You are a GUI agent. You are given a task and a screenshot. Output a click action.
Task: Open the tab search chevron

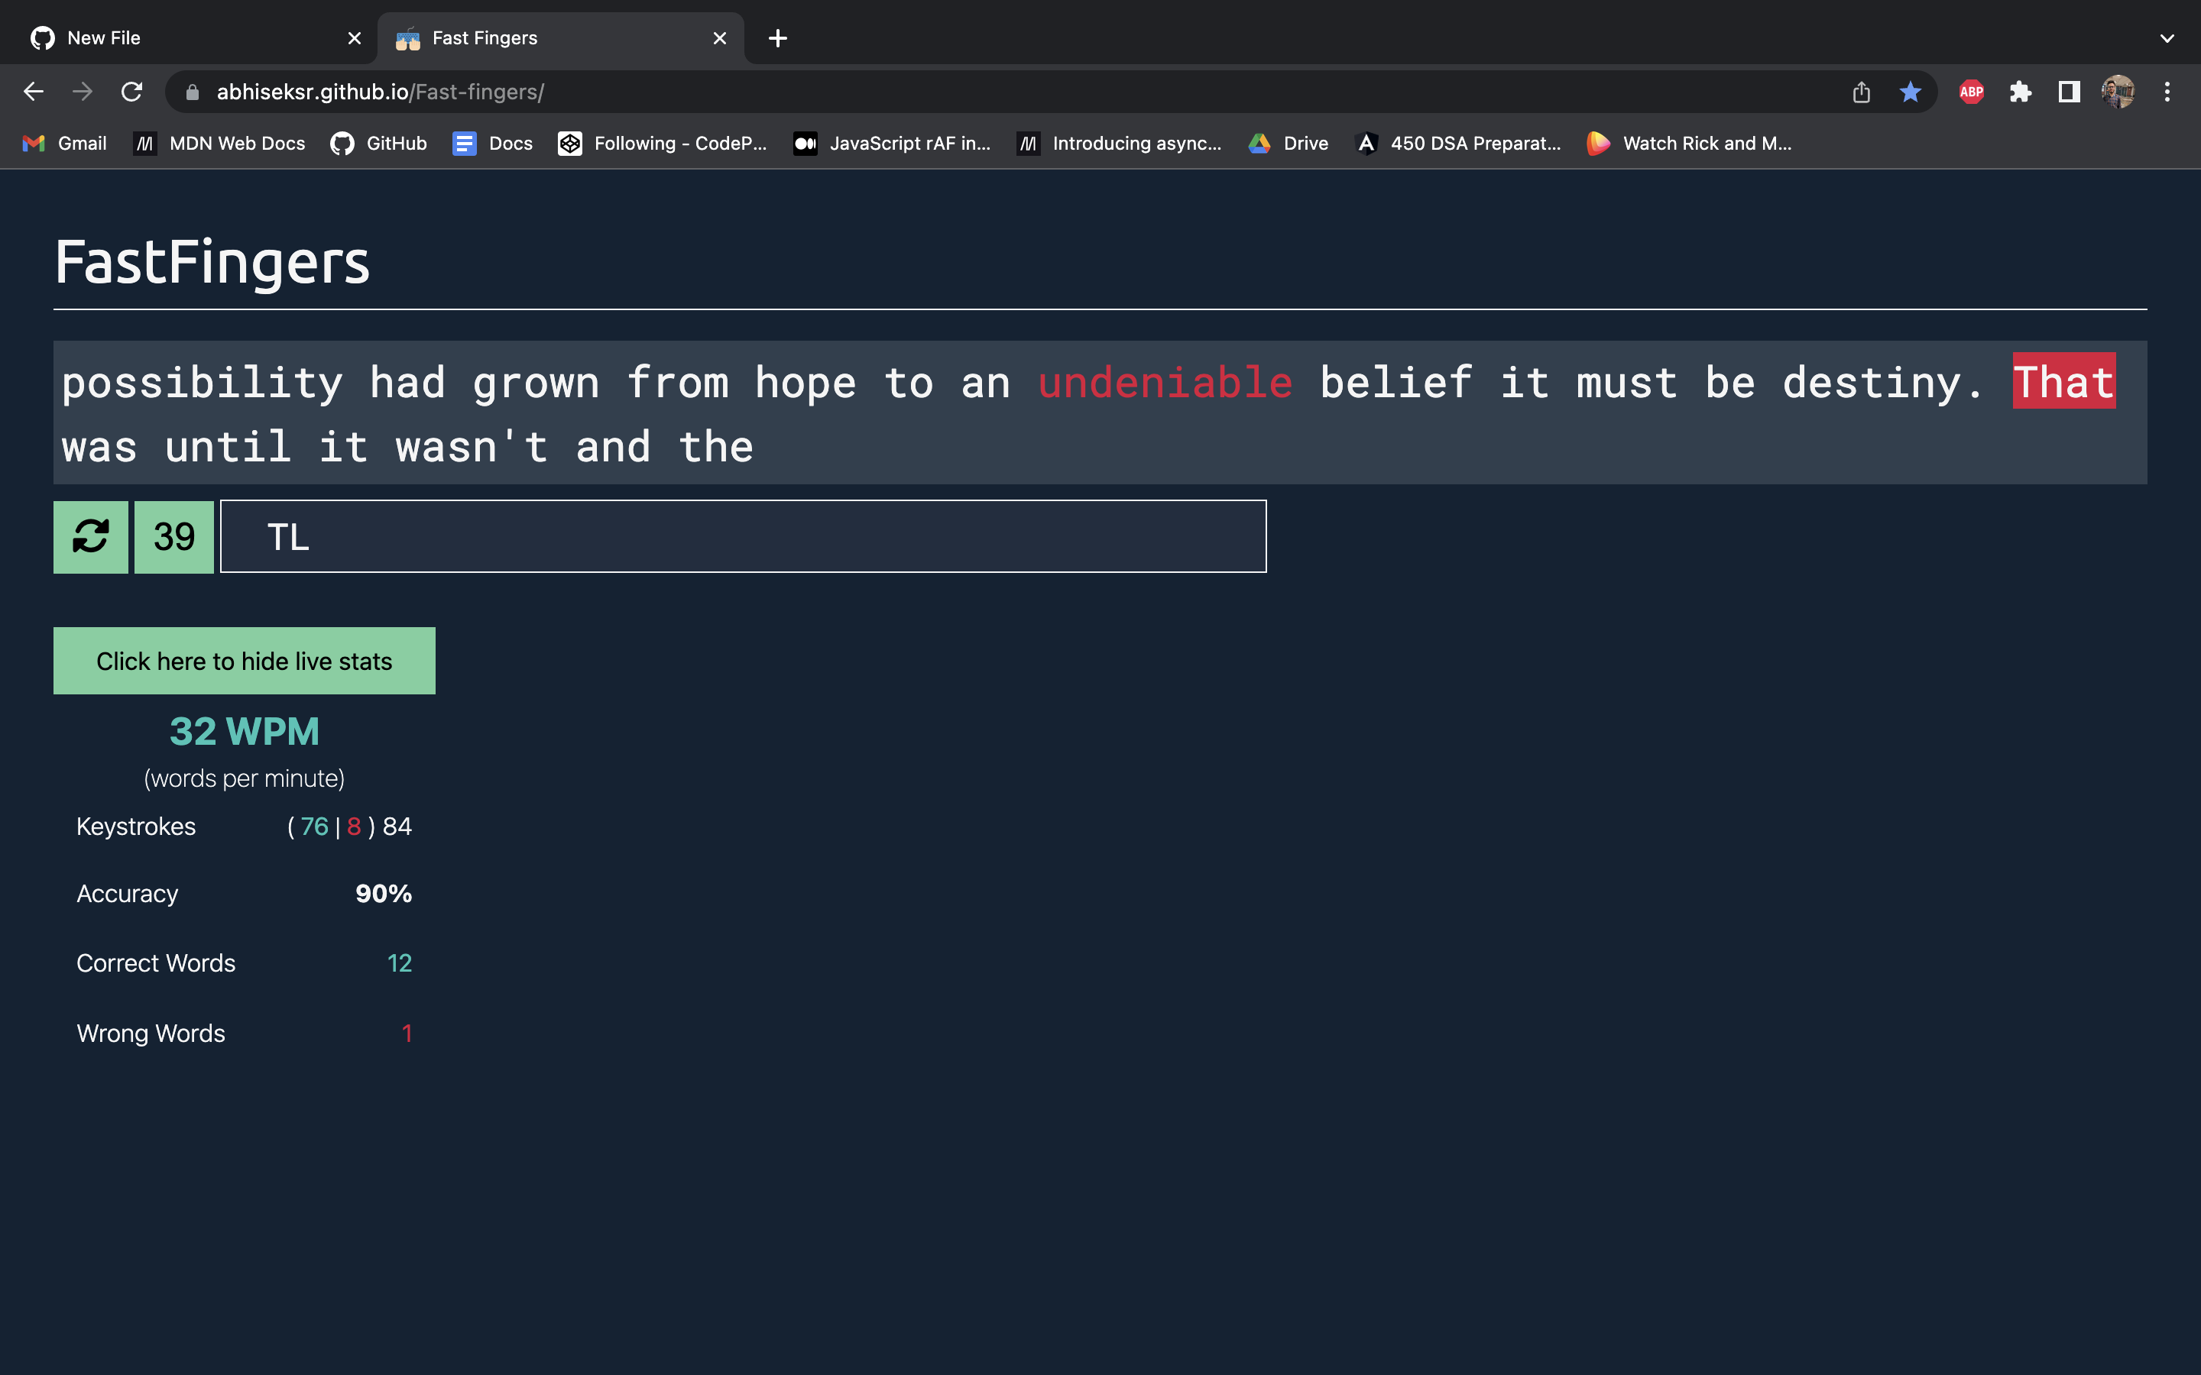click(x=2167, y=37)
